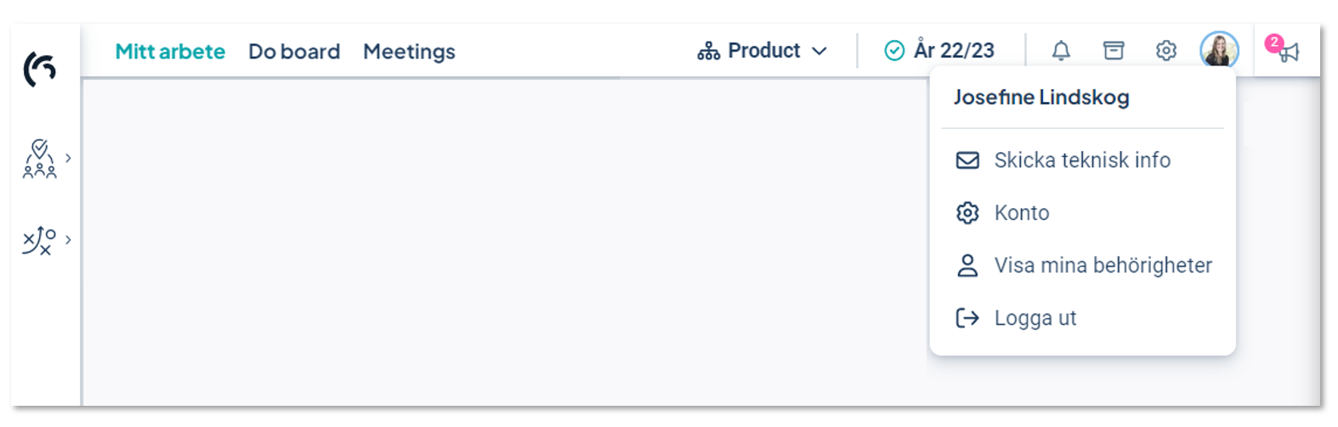
Task: Click the checkmark circle next to År 22/23
Action: [x=894, y=51]
